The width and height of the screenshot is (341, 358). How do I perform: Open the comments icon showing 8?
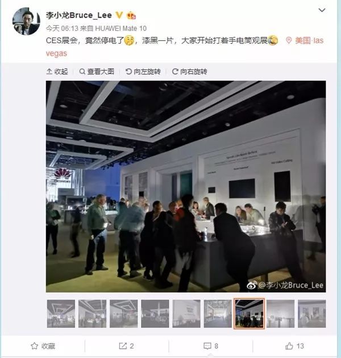[211, 346]
